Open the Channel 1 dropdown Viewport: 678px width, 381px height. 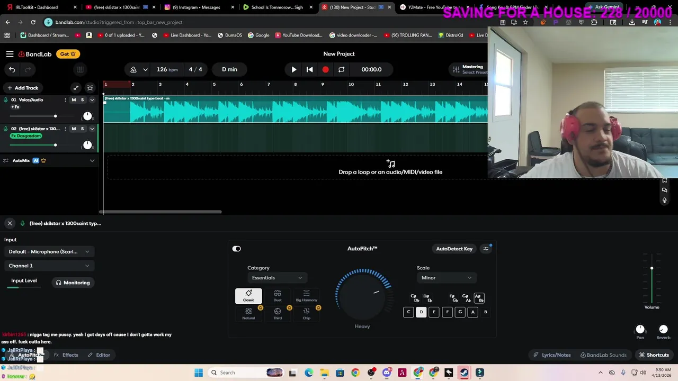[x=49, y=266]
